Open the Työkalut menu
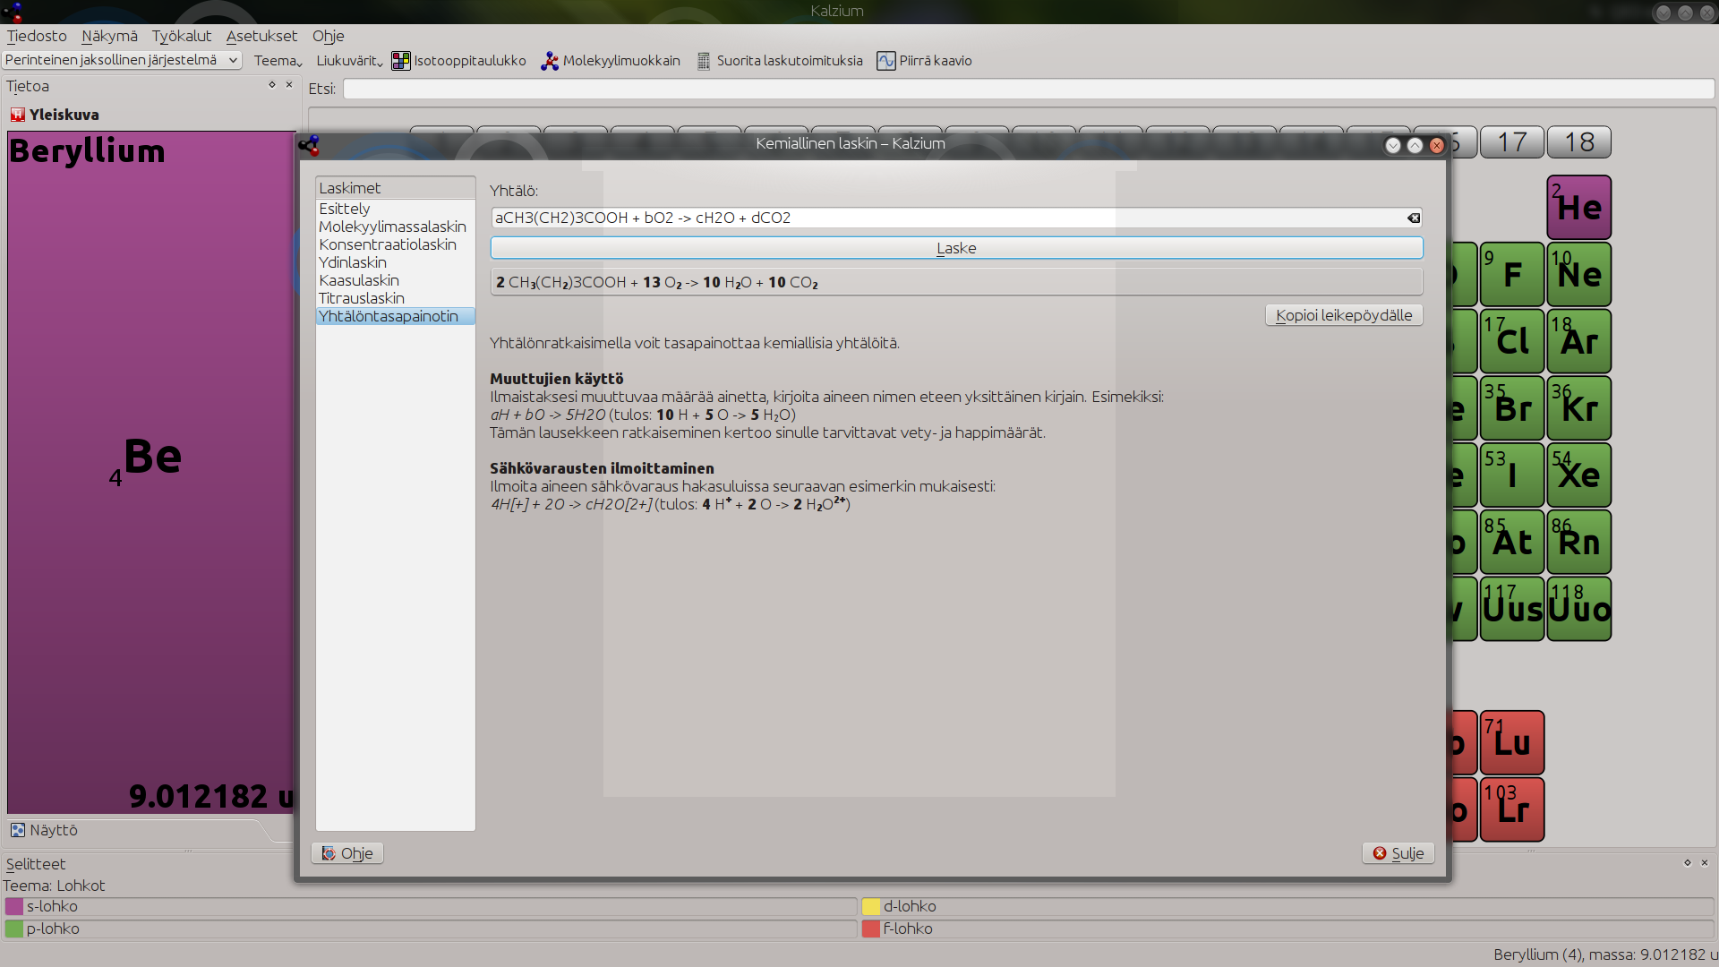This screenshot has height=967, width=1719. point(182,36)
